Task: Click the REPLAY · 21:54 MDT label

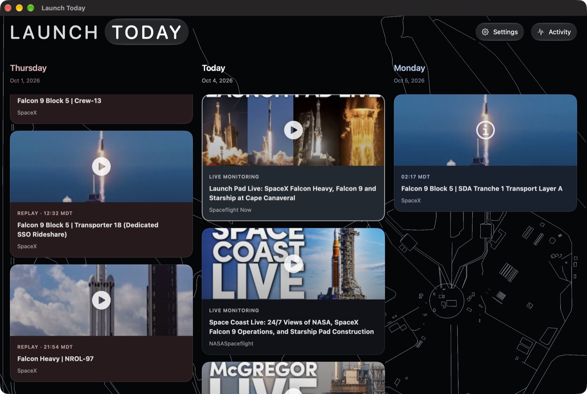Action: tap(45, 347)
